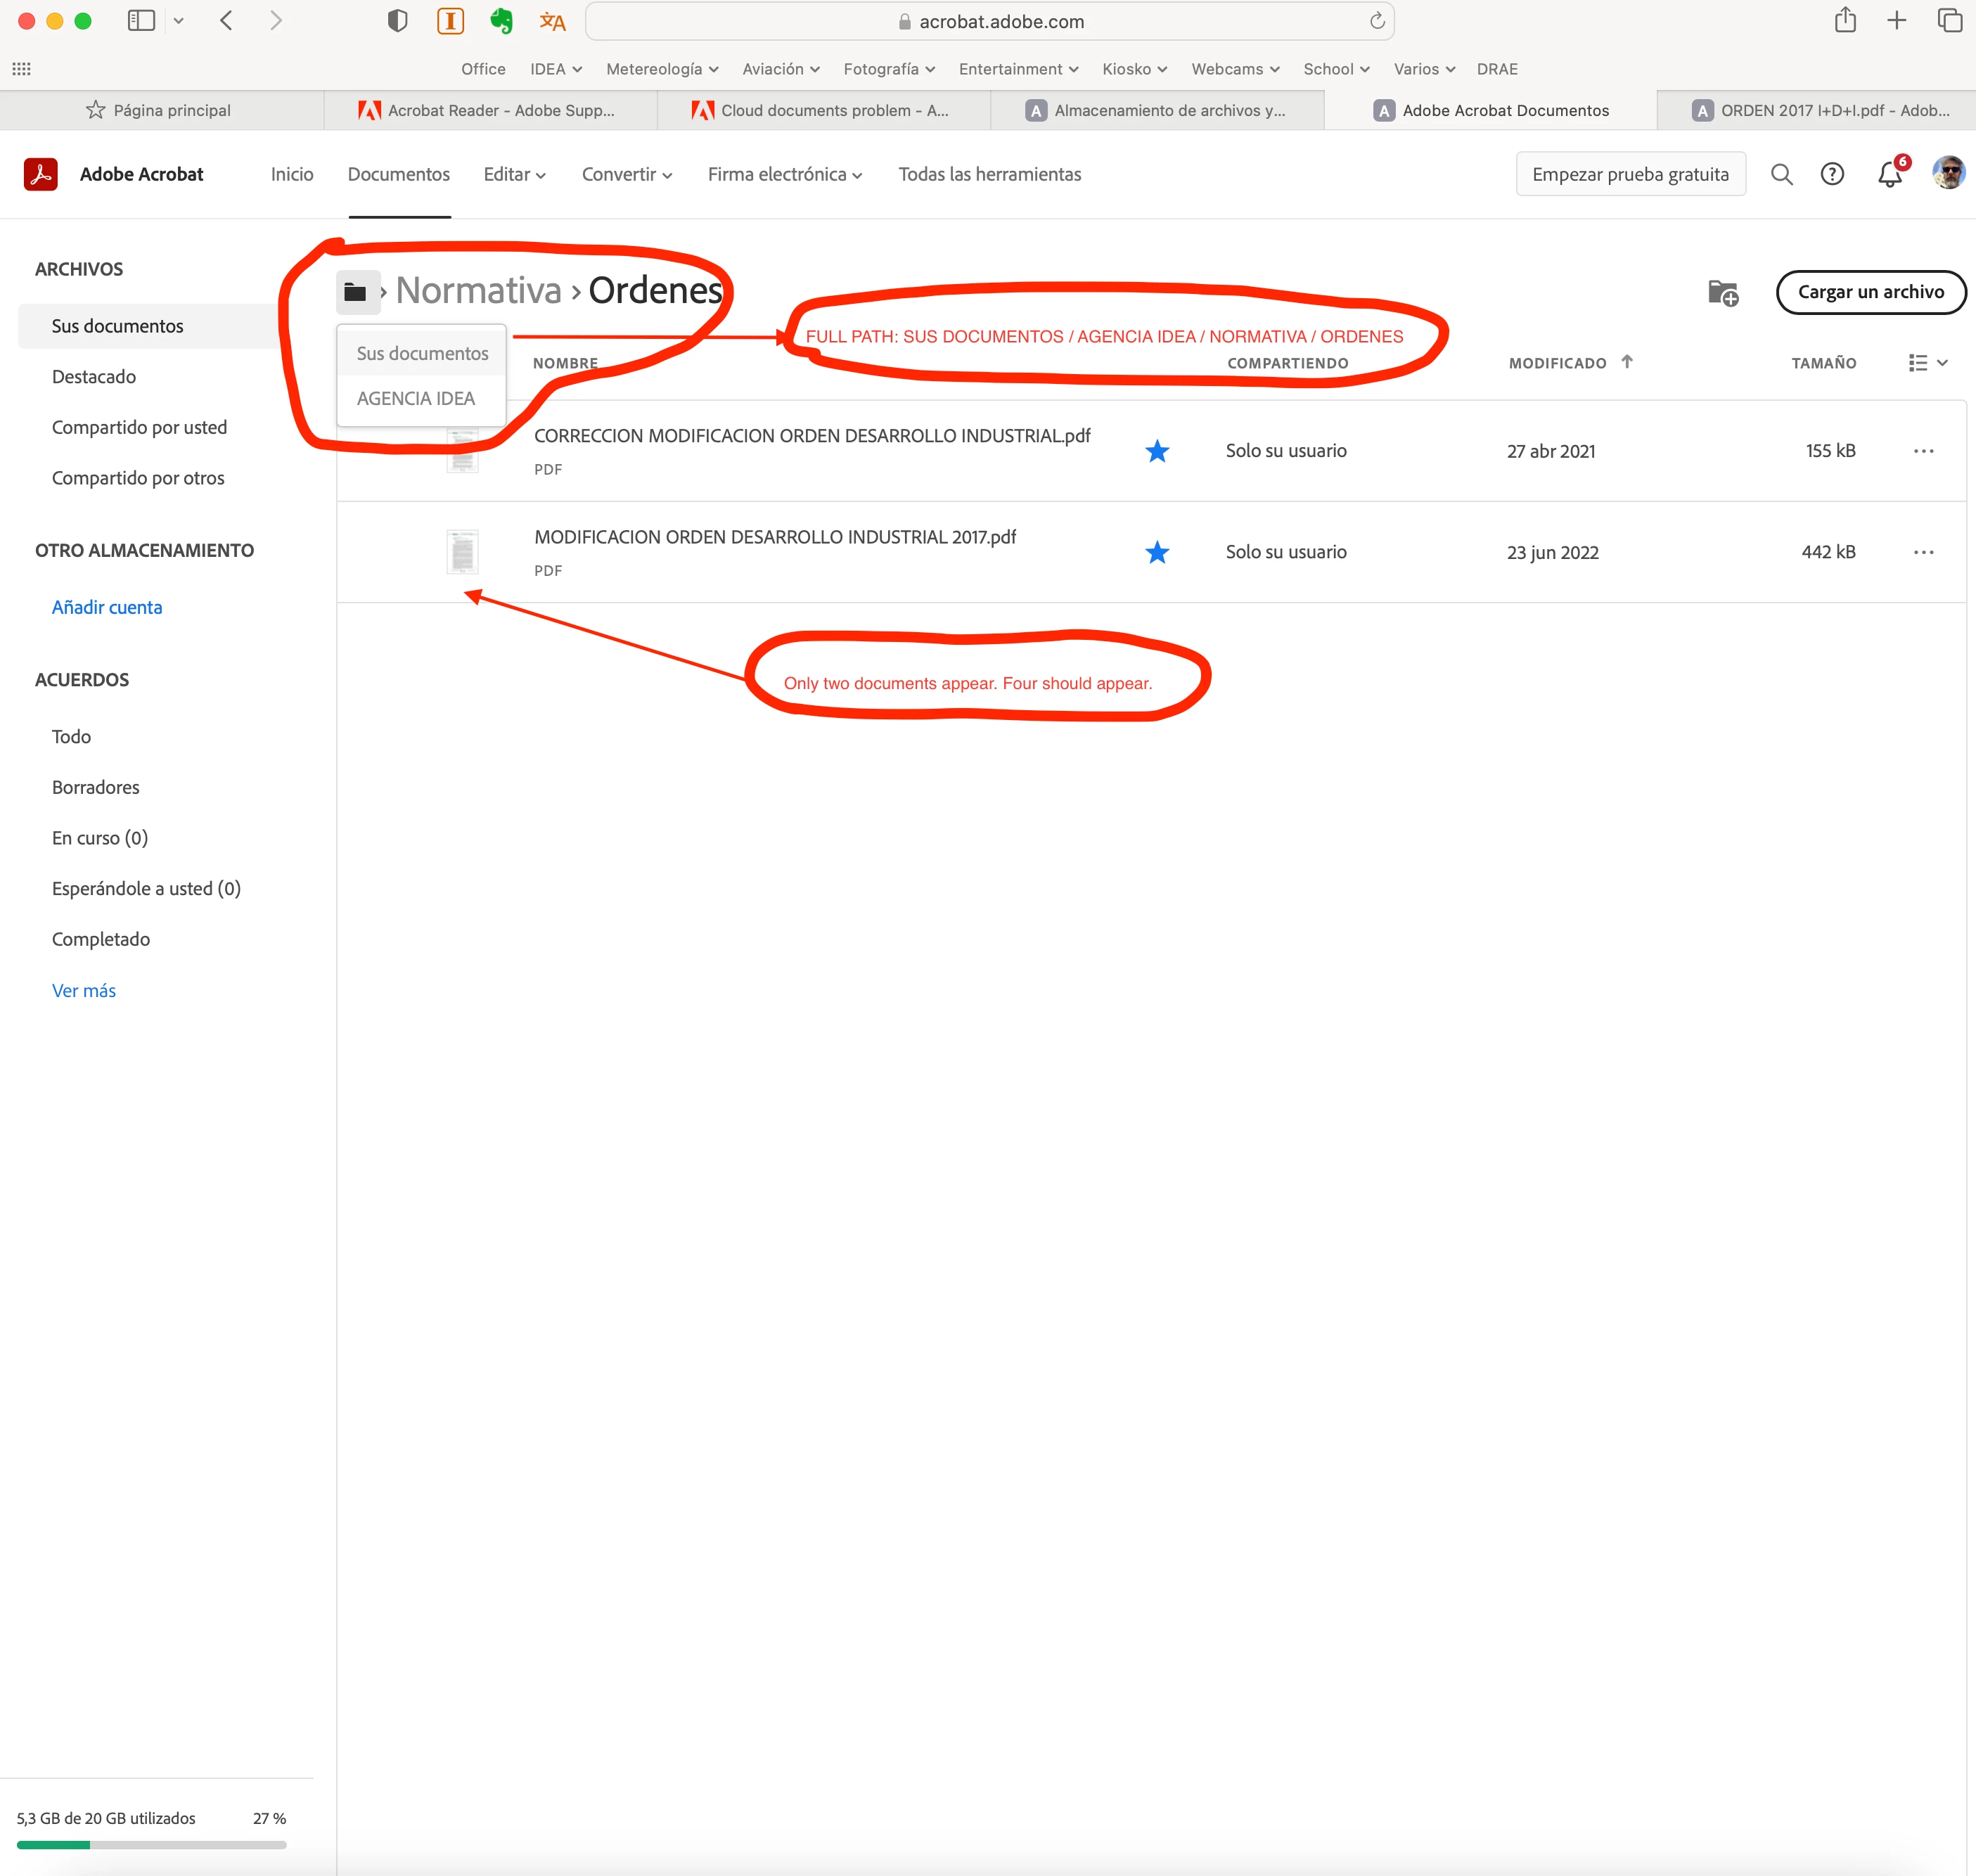This screenshot has height=1876, width=1976.
Task: Click Cargar un archivo button
Action: 1870,292
